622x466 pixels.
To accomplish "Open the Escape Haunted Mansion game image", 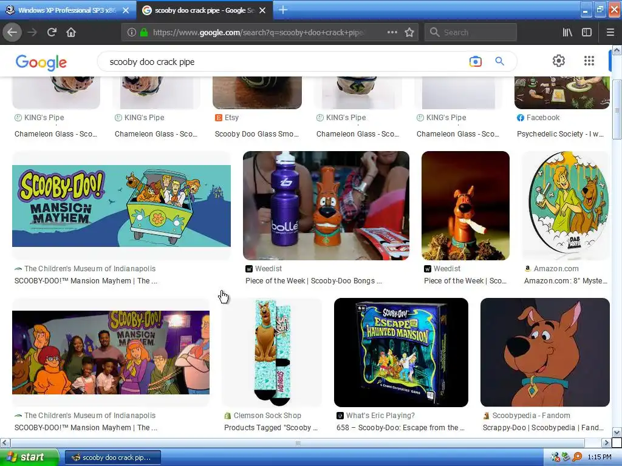I will [x=401, y=353].
